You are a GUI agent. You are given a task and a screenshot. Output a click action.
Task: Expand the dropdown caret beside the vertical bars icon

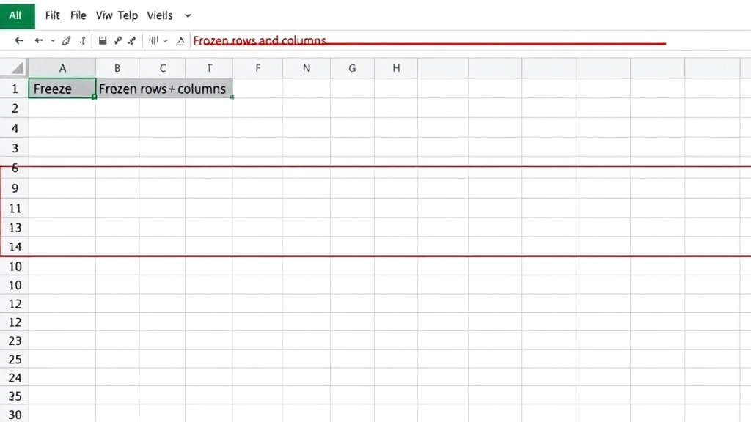click(x=166, y=41)
